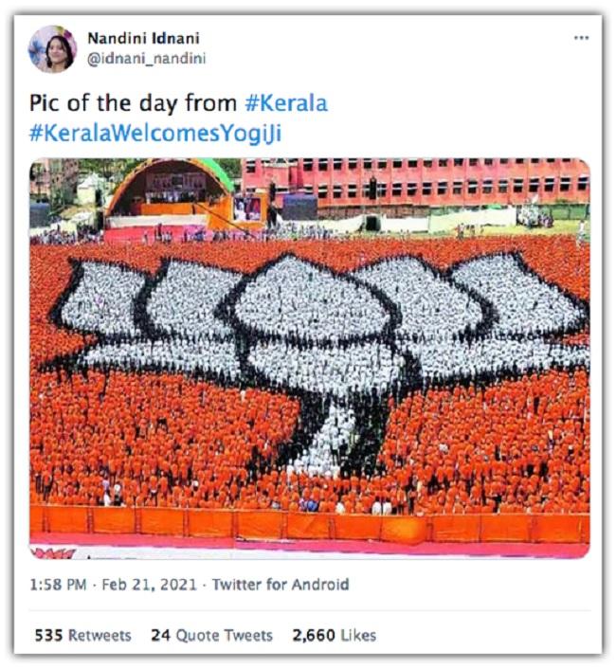Open the @idnani_nandini handle

pos(146,59)
